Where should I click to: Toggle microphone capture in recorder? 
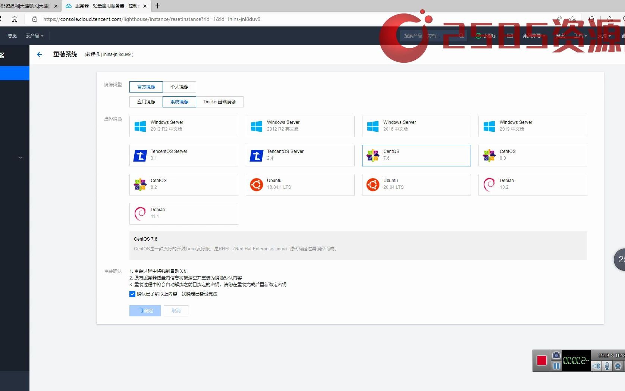tap(607, 366)
